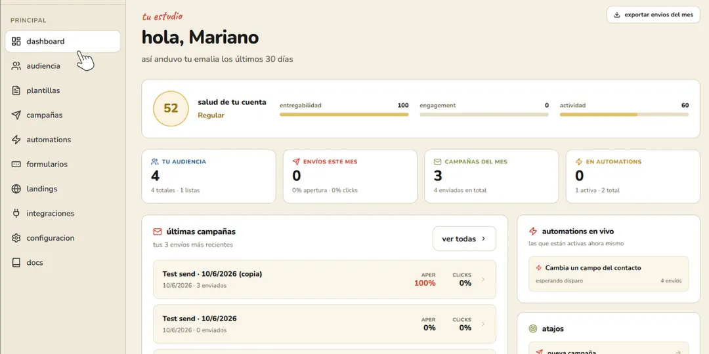The width and height of the screenshot is (709, 354).
Task: Click the lightning icon in Cambia un campo row
Action: click(x=538, y=267)
